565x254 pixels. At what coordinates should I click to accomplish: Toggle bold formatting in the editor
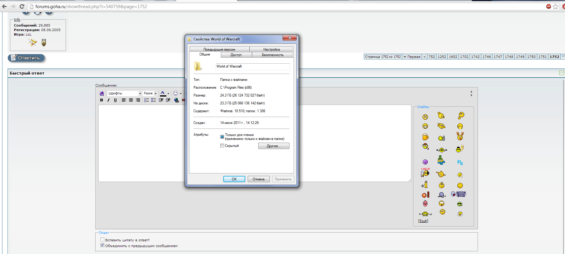coord(101,100)
